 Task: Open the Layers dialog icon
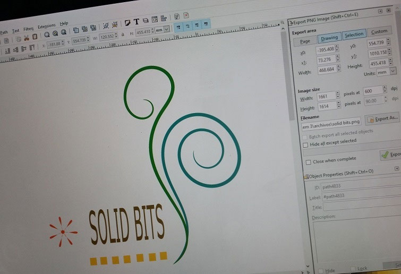[x=146, y=21]
